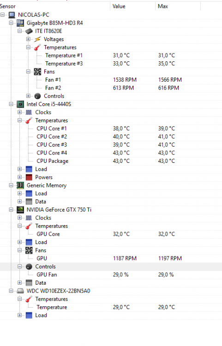The image size is (222, 346).
Task: Click the thermometer icon under Intel Core i5-4440S
Action: tap(29, 120)
